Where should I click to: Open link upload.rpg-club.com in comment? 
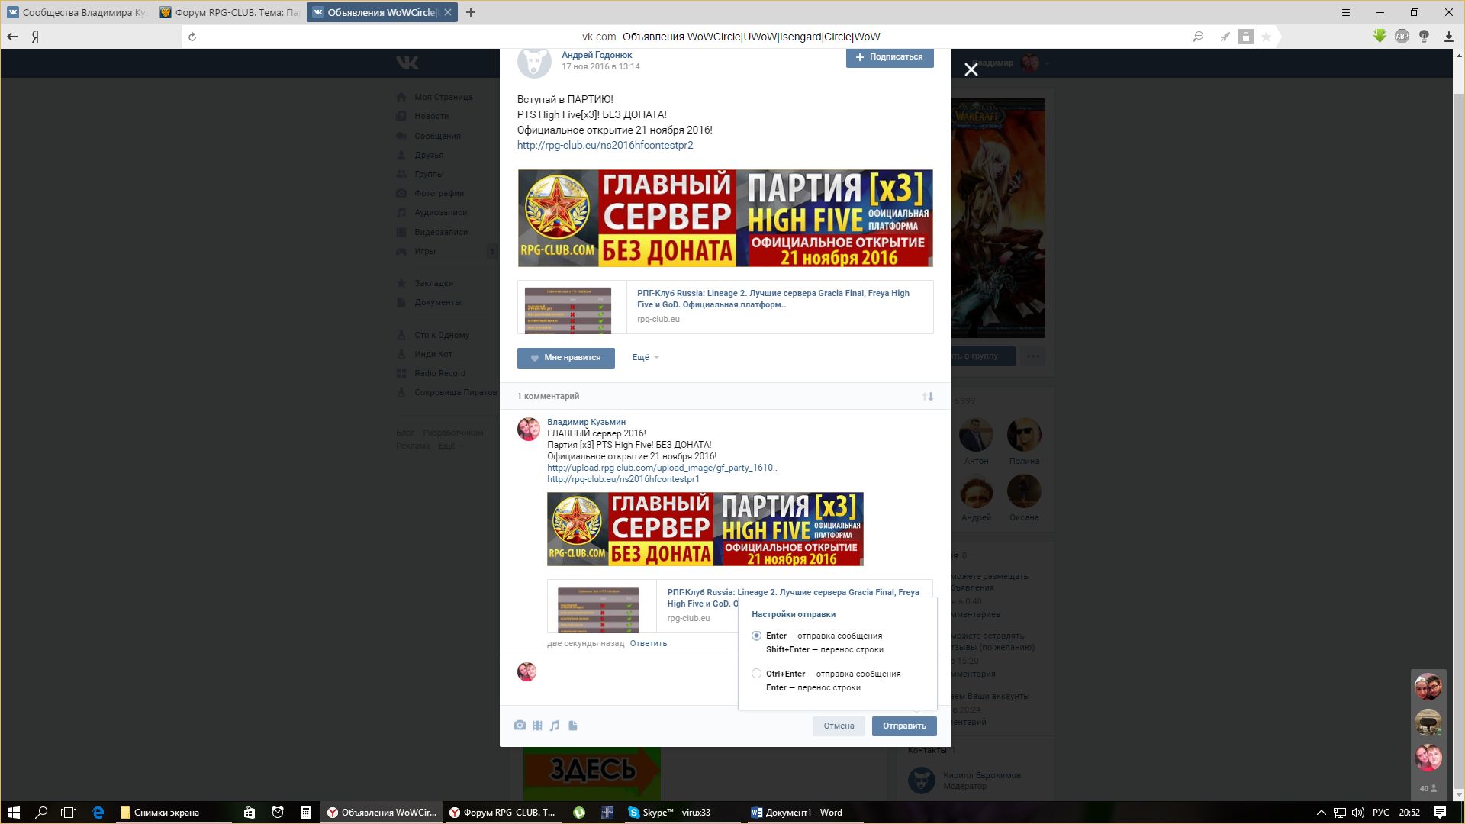click(x=662, y=468)
